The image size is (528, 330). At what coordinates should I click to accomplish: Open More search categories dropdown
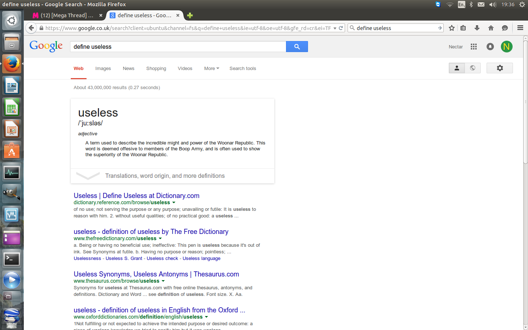click(212, 69)
